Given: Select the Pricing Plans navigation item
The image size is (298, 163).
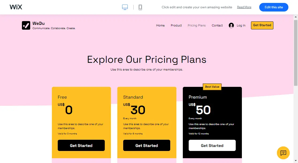Looking at the screenshot, I should 197,25.
